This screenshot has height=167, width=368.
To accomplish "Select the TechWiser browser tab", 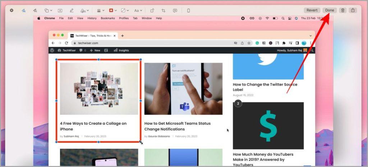I will click(93, 36).
